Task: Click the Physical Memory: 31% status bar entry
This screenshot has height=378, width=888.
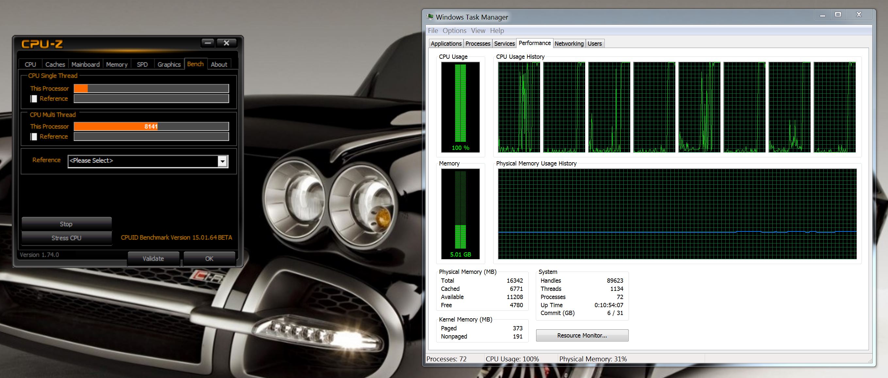Action: click(x=593, y=359)
